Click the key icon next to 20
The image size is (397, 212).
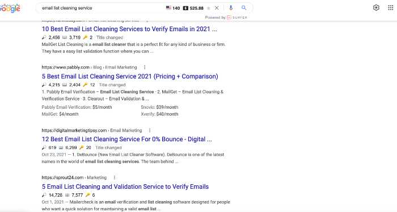82,147
